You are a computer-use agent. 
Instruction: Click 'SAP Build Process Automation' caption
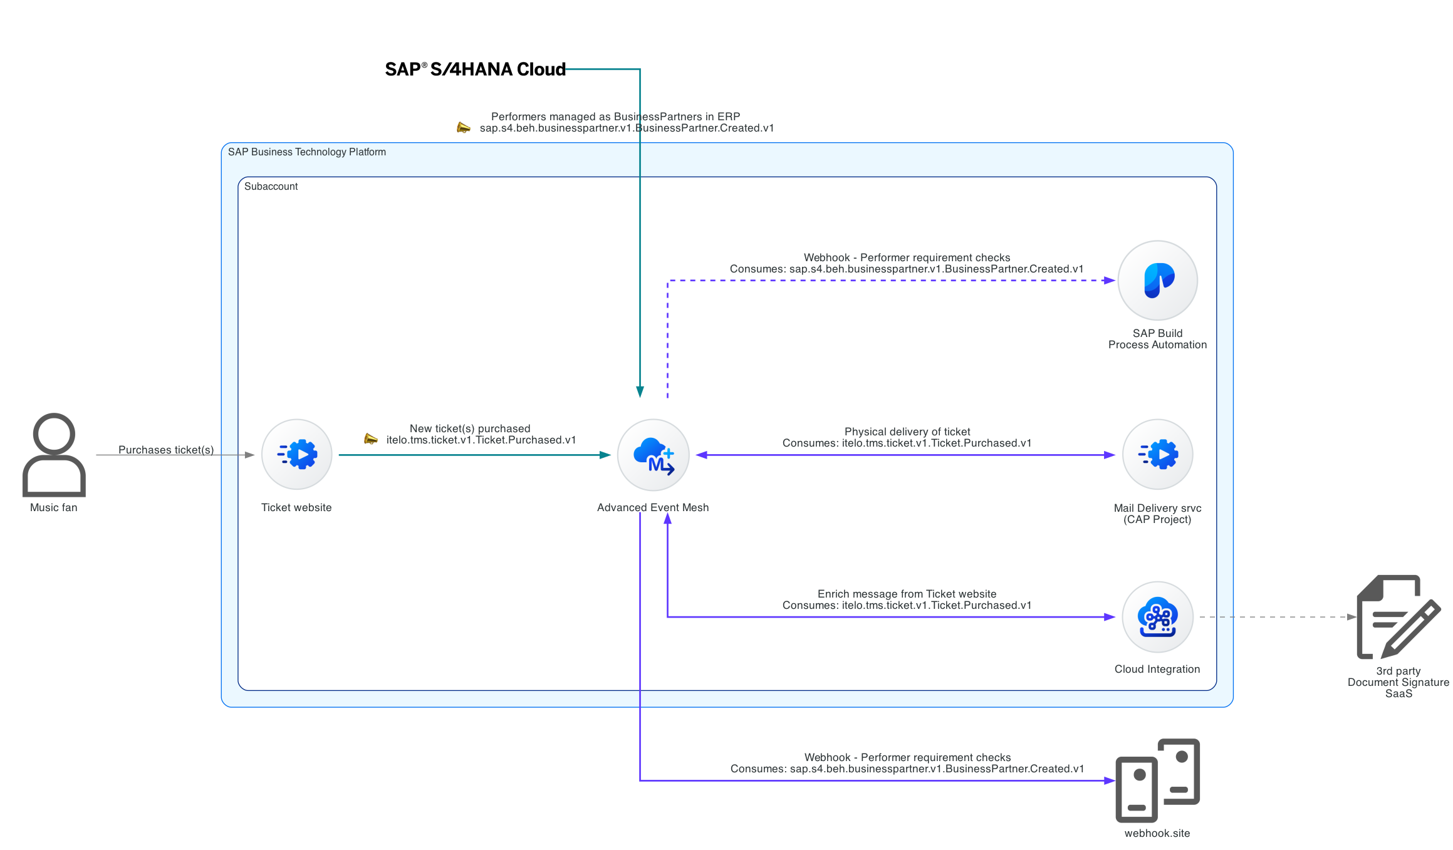[1157, 339]
